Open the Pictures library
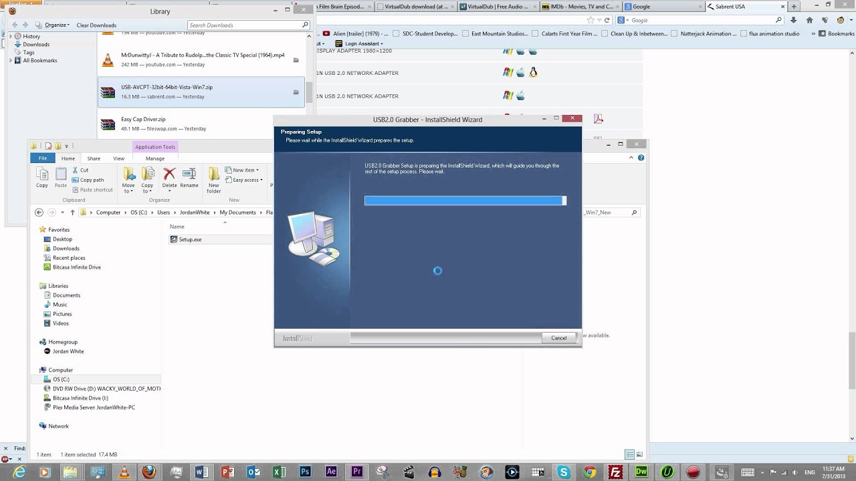856x481 pixels. [x=62, y=314]
